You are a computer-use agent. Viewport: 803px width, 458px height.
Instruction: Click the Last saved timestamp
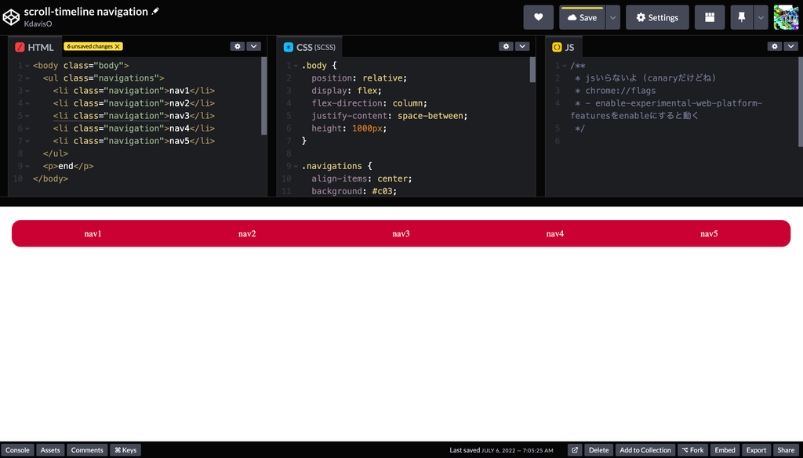click(x=501, y=450)
